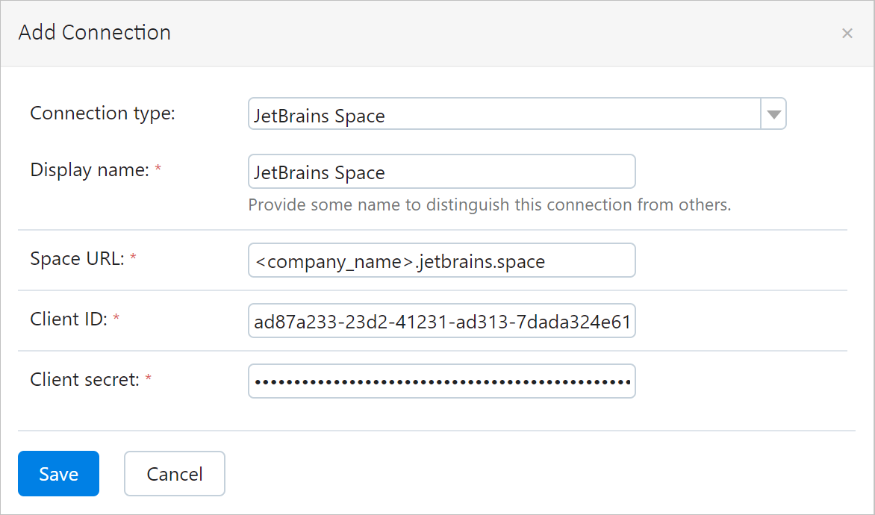Click the Space URL text field
Screen dimensions: 875x515
coord(442,260)
